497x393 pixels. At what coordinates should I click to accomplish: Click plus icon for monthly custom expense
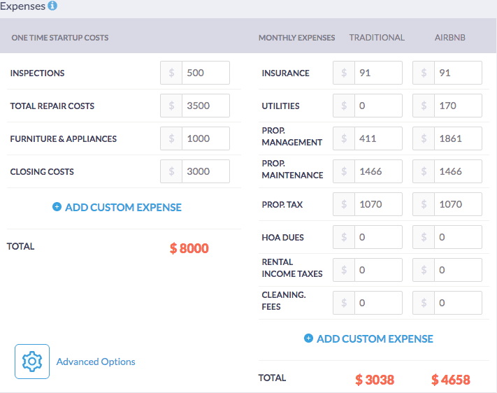(308, 338)
